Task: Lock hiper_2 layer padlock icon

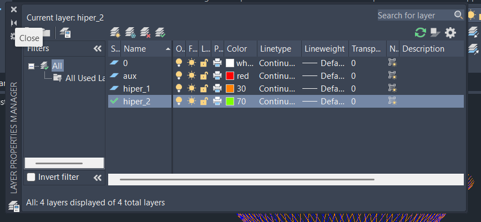Action: click(204, 101)
